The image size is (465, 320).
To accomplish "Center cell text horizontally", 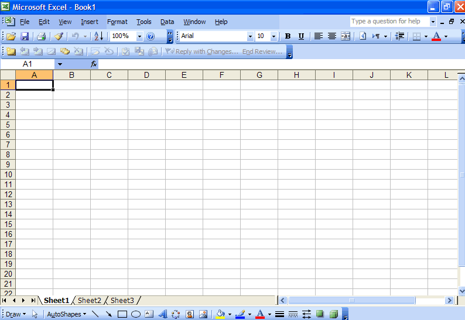I will tap(332, 36).
